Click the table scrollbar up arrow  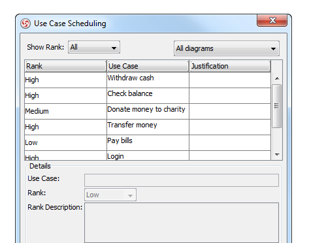click(x=277, y=78)
